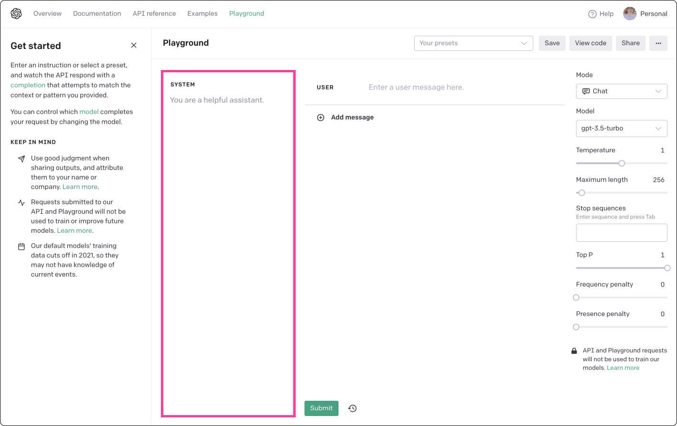Click the USER role label
The image size is (677, 426).
[x=325, y=88]
